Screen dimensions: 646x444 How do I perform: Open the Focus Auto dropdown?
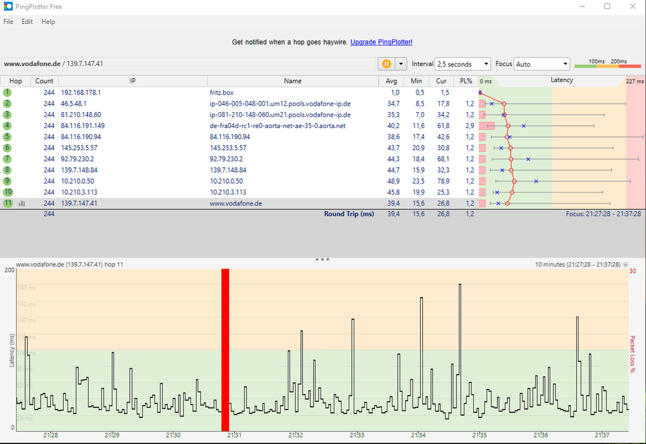[542, 64]
